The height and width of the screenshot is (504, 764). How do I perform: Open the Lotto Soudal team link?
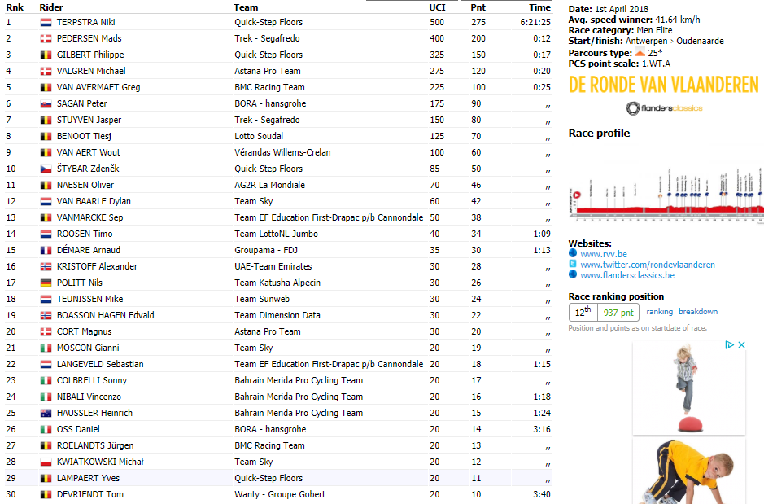(x=259, y=137)
